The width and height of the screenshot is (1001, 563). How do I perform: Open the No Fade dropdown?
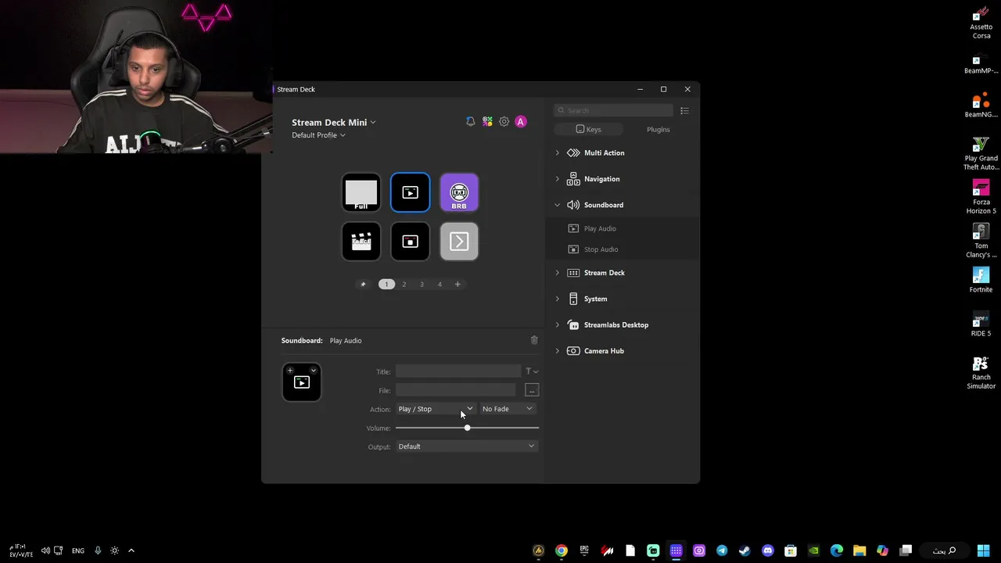pos(508,409)
